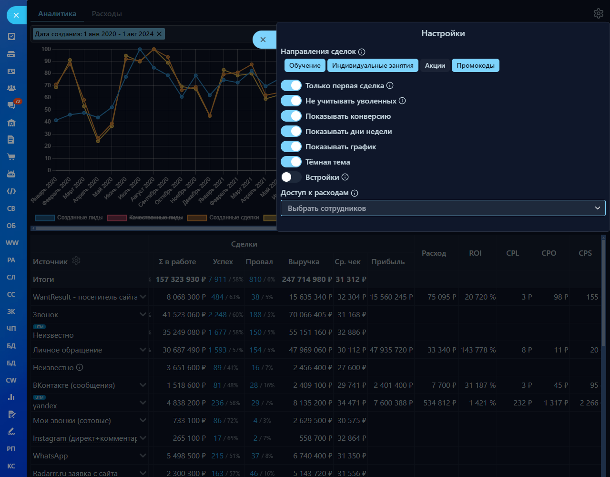Turn off the Тёмная тема switch
This screenshot has height=477, width=610.
pos(291,162)
